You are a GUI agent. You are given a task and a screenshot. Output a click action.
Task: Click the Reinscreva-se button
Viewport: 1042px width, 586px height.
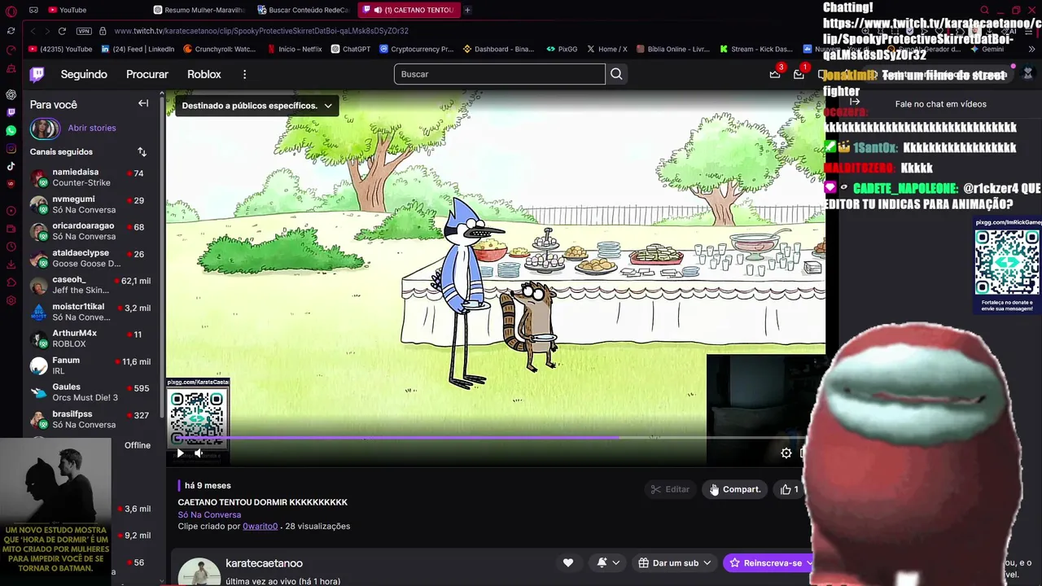coord(768,562)
